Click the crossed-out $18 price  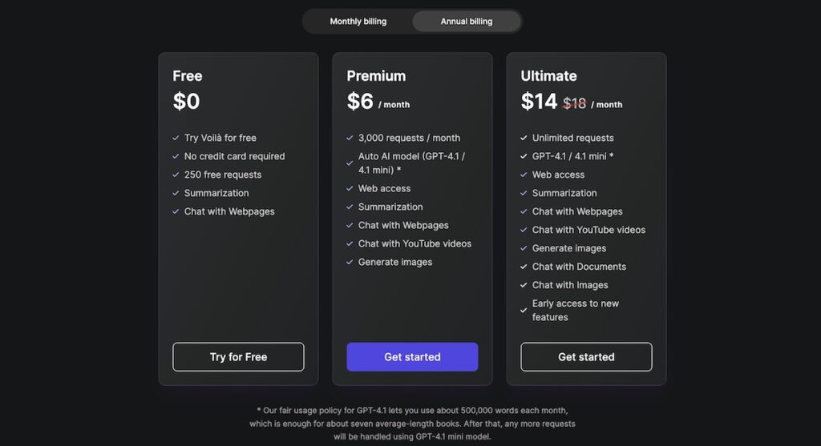click(x=574, y=103)
